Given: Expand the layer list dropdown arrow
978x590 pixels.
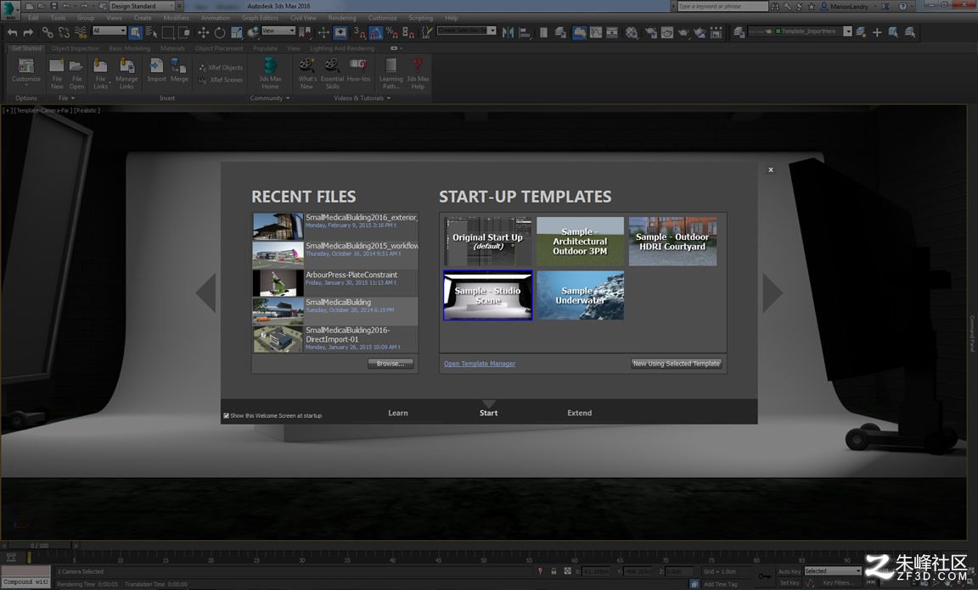Looking at the screenshot, I should (x=847, y=31).
